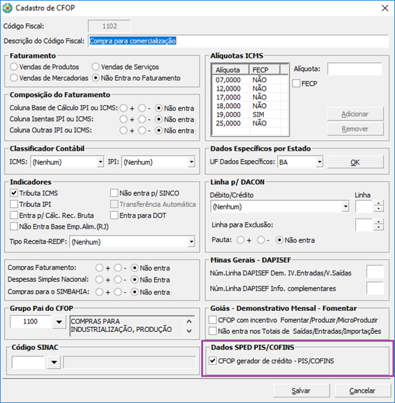
Task: Open the Tipo Receita-REDF dropdown
Action: pyautogui.click(x=191, y=242)
